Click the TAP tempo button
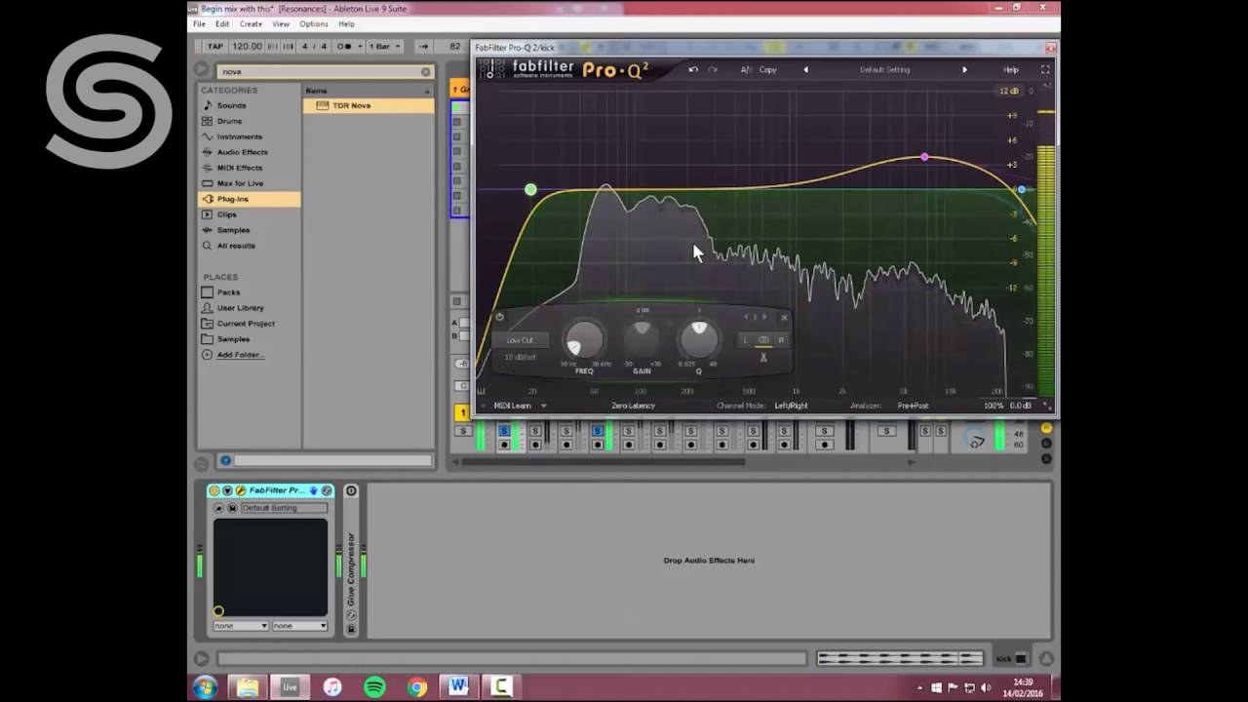This screenshot has height=702, width=1248. tap(215, 46)
